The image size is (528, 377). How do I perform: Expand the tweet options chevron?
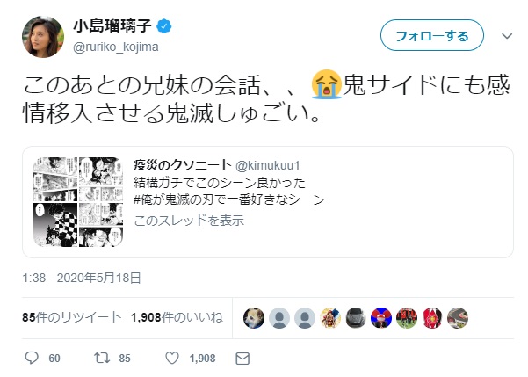(x=507, y=36)
